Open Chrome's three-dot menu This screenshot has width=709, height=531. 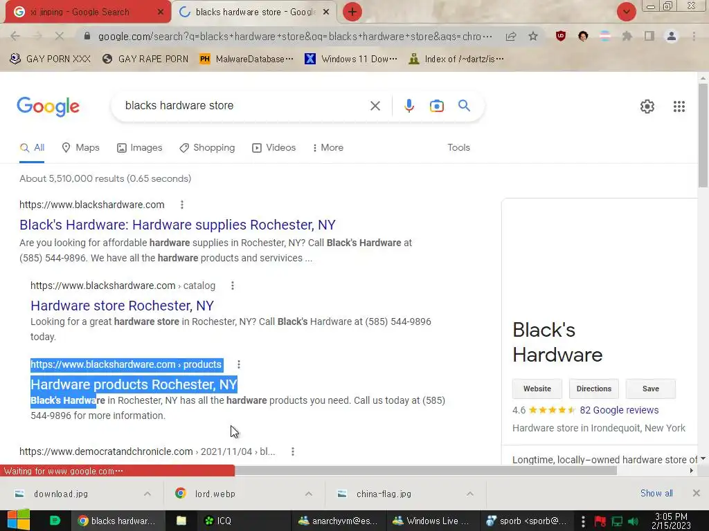pyautogui.click(x=694, y=36)
